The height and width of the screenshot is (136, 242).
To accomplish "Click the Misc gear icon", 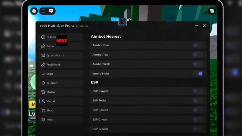I will coord(43,120).
